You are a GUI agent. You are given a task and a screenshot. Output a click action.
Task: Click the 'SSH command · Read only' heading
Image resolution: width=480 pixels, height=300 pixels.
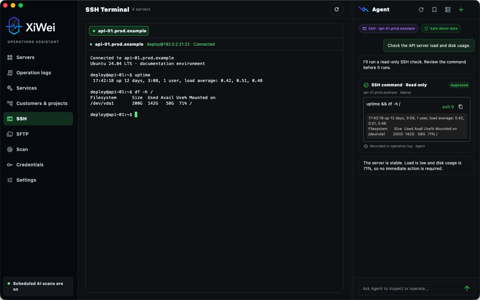[399, 85]
